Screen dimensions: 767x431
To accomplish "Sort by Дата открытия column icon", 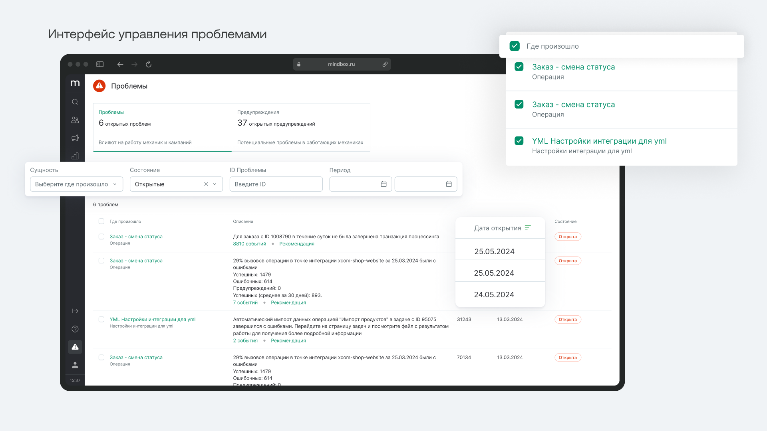I will tap(528, 228).
